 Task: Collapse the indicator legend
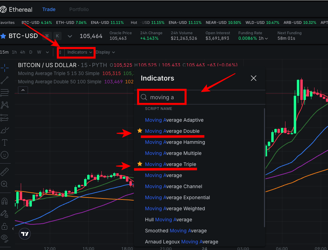point(23,90)
